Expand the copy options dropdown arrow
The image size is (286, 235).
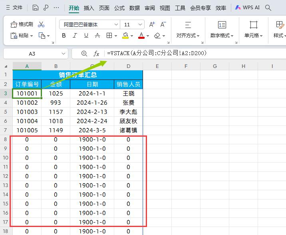tap(48, 36)
